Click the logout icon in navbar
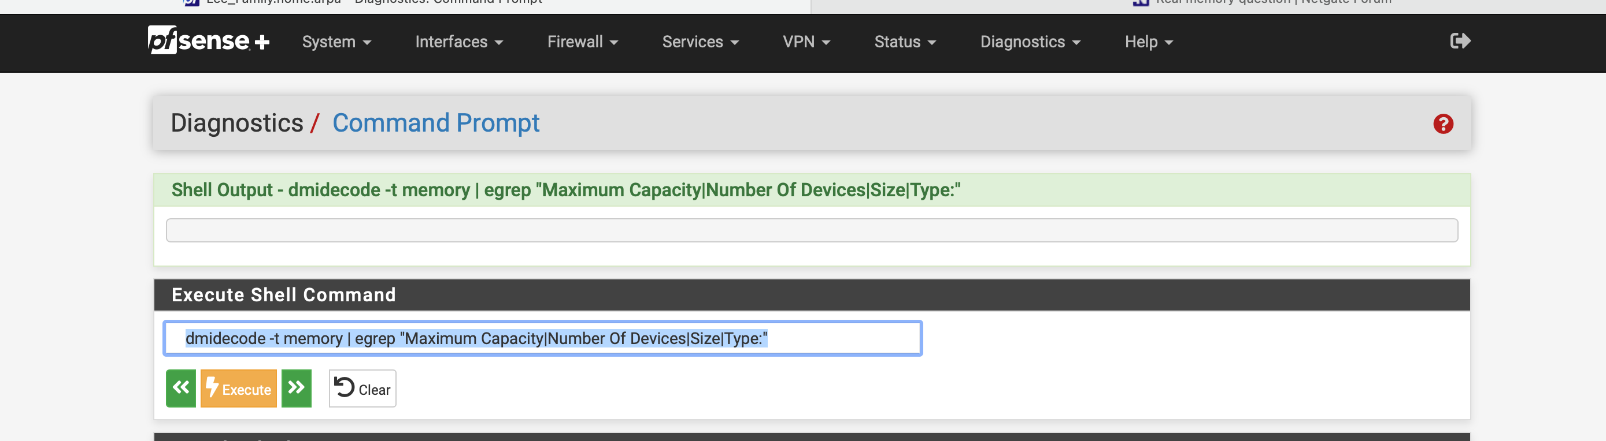The height and width of the screenshot is (441, 1606). (1460, 41)
